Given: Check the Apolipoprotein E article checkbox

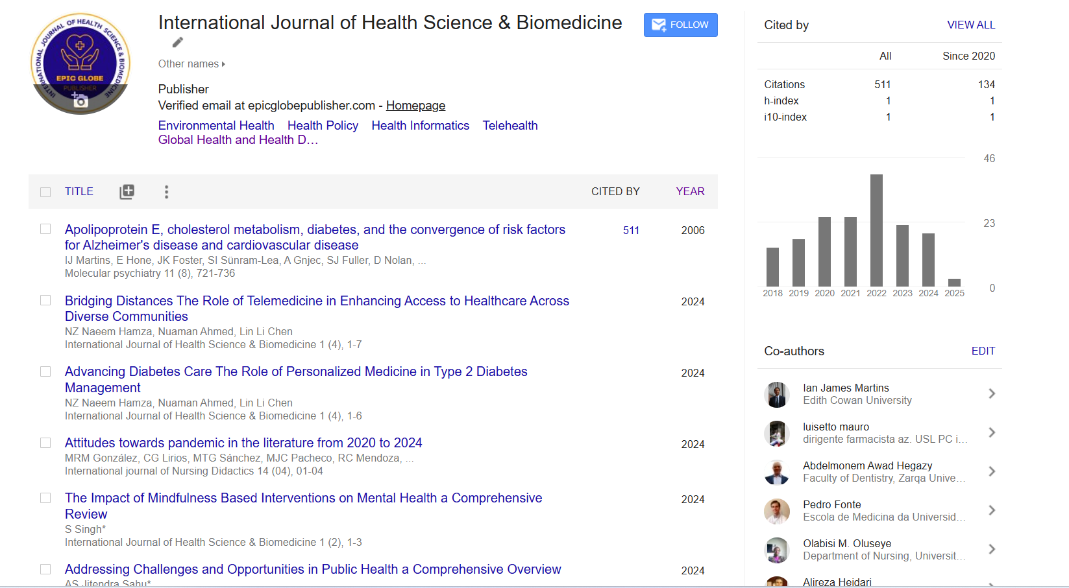Looking at the screenshot, I should tap(45, 229).
